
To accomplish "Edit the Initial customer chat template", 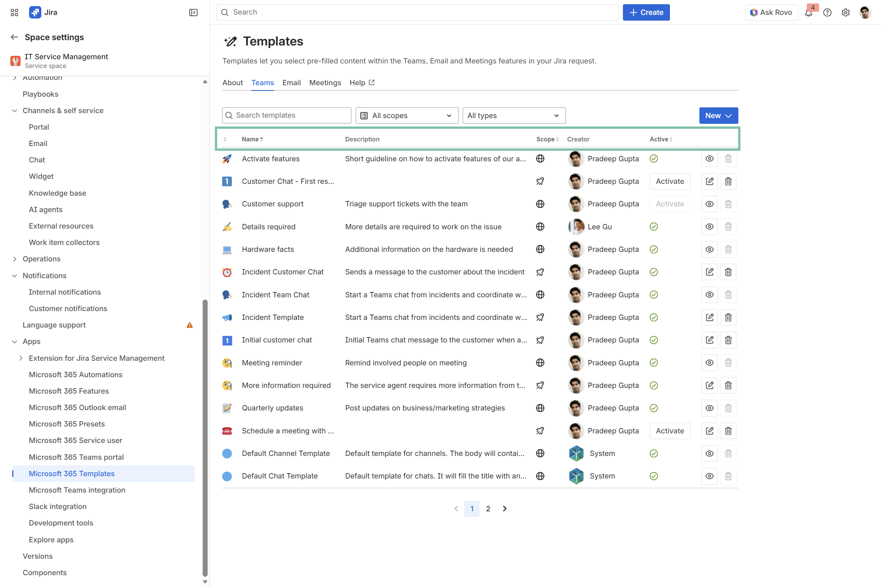I will pos(709,340).
